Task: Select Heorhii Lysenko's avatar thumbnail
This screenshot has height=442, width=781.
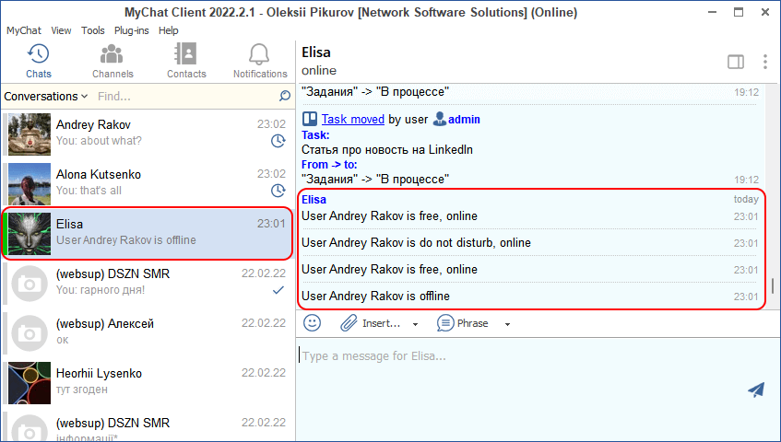Action: coord(29,381)
